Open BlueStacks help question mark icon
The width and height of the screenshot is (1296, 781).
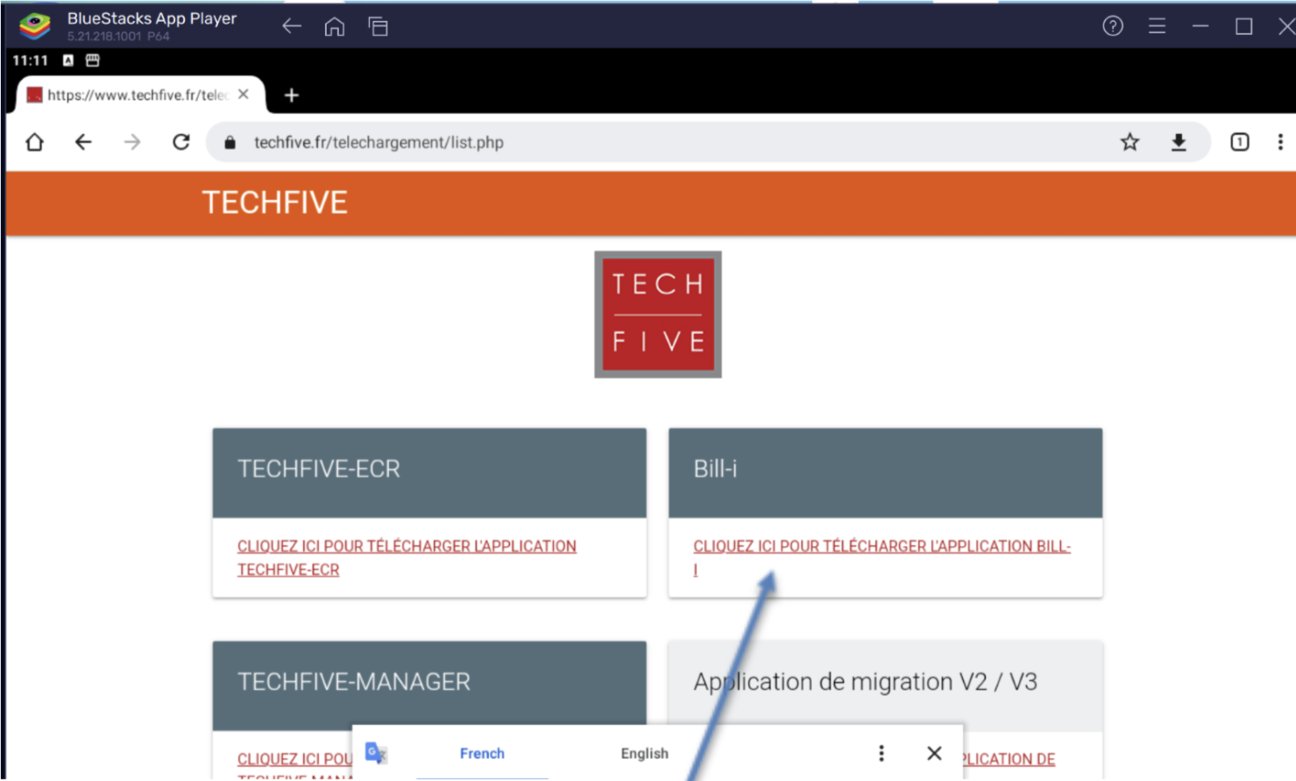tap(1113, 26)
